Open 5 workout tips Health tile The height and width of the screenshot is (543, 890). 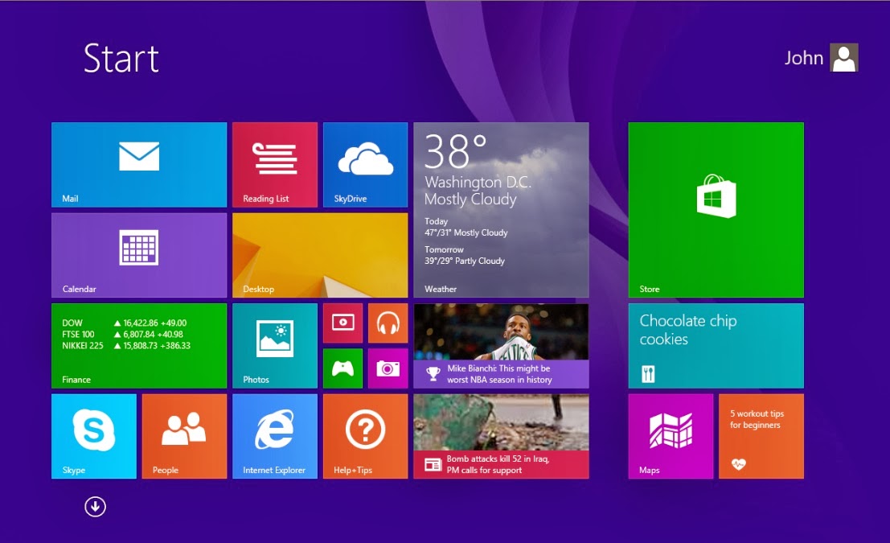(761, 436)
